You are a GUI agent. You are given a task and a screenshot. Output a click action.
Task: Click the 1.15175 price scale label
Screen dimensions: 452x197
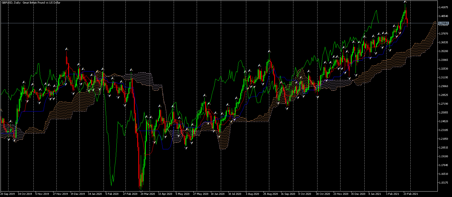[443, 183]
